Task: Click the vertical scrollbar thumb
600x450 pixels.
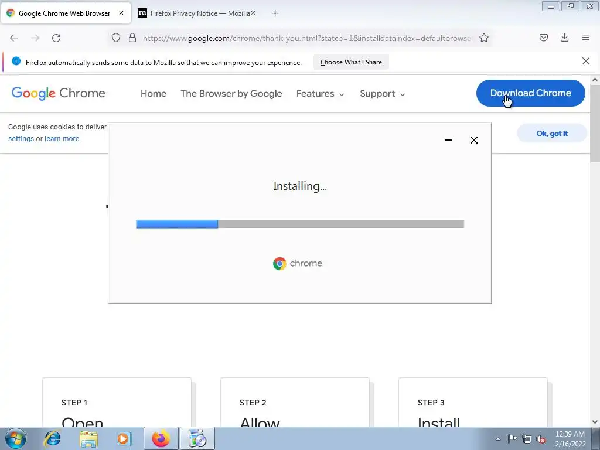Action: click(595, 123)
